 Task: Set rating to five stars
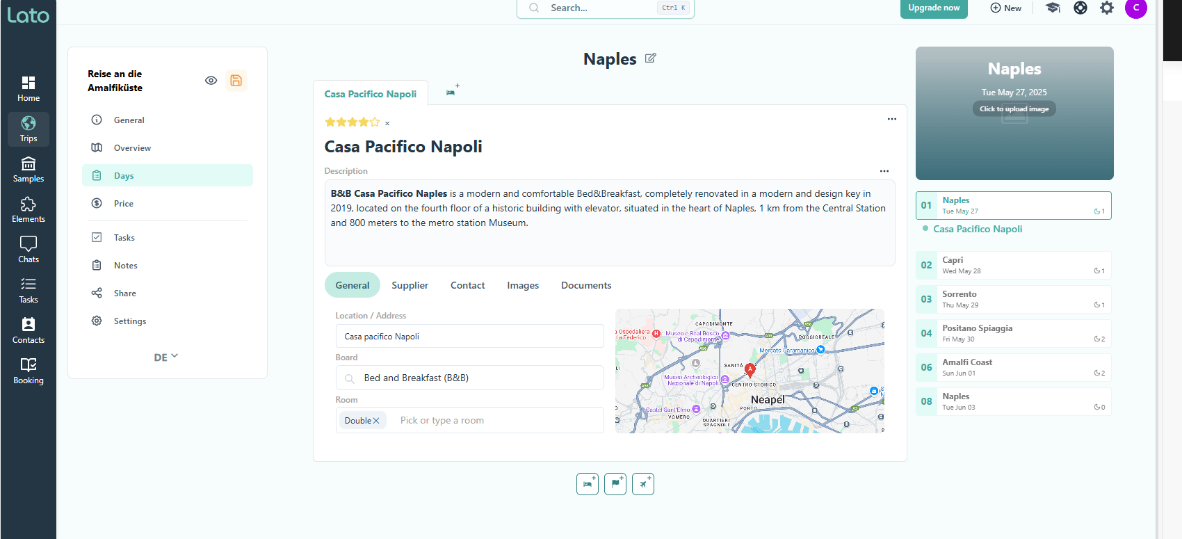click(375, 122)
